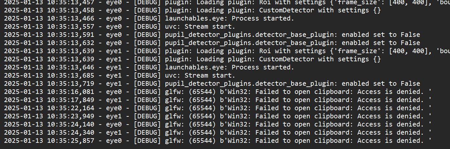Select the 10:35:13,719 eye1 detector_base_plugin line
Image resolution: width=450 pixels, height=149 pixels.
212,83
